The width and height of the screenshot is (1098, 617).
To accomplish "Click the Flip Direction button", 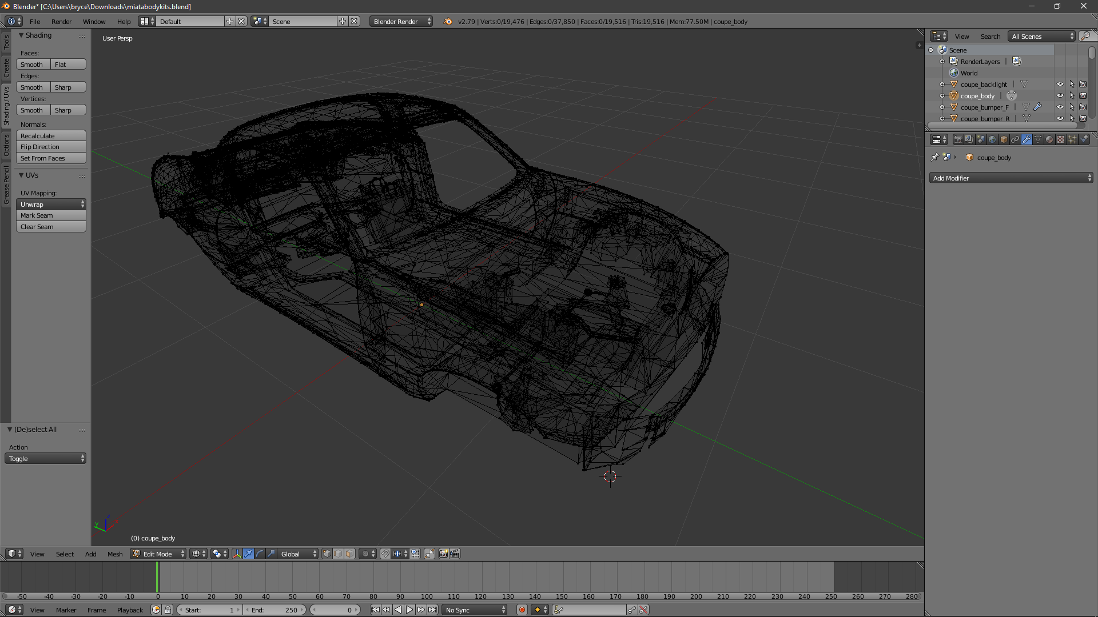I will tap(51, 147).
